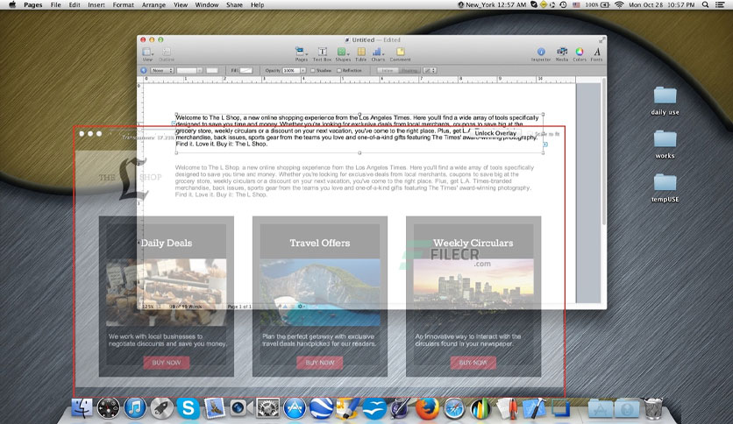Insert a Text Box from toolbar
The image size is (733, 424).
(322, 53)
